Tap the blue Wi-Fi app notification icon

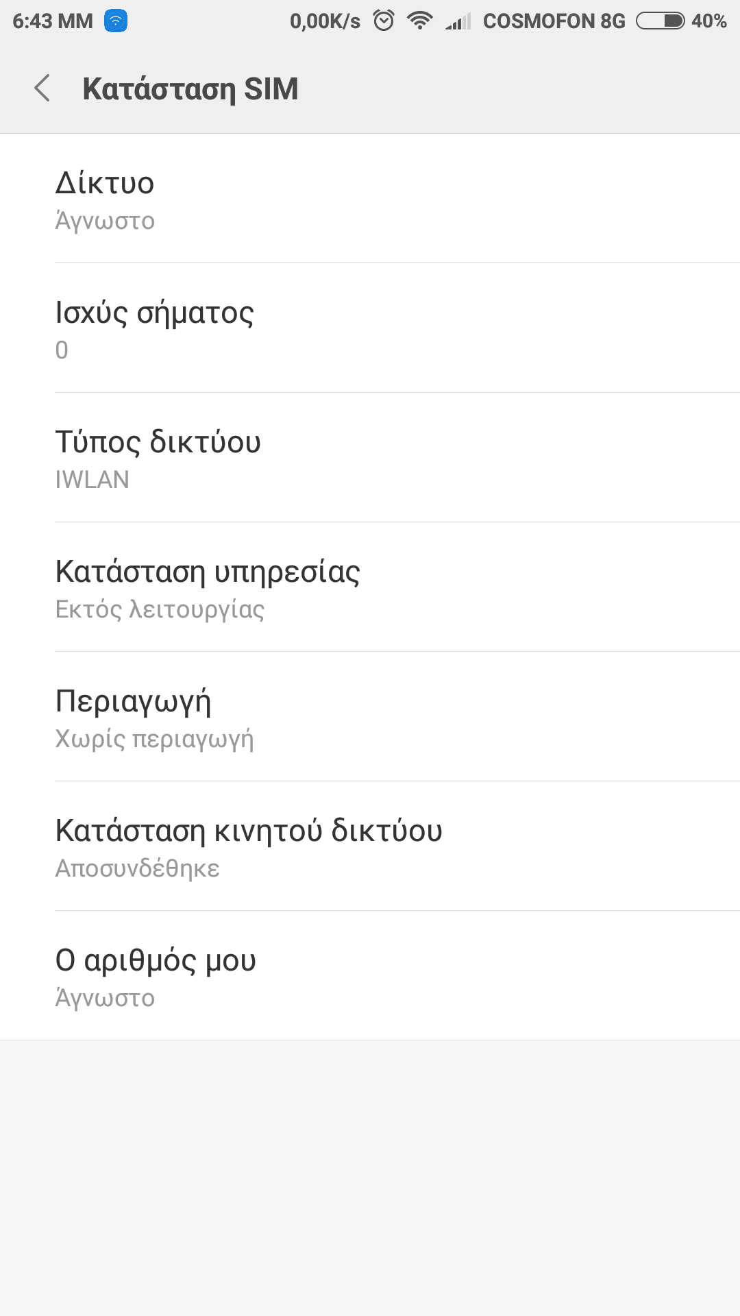[x=116, y=21]
